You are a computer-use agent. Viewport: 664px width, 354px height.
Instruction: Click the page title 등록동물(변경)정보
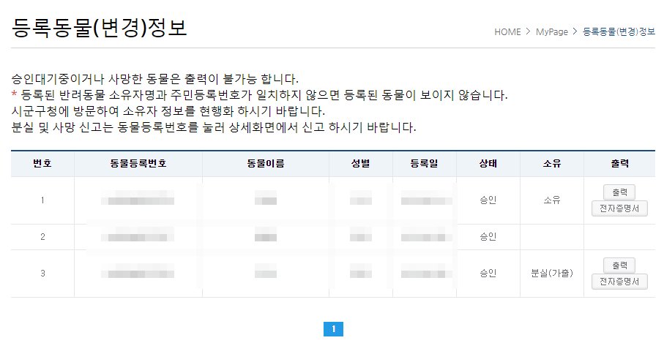point(99,28)
